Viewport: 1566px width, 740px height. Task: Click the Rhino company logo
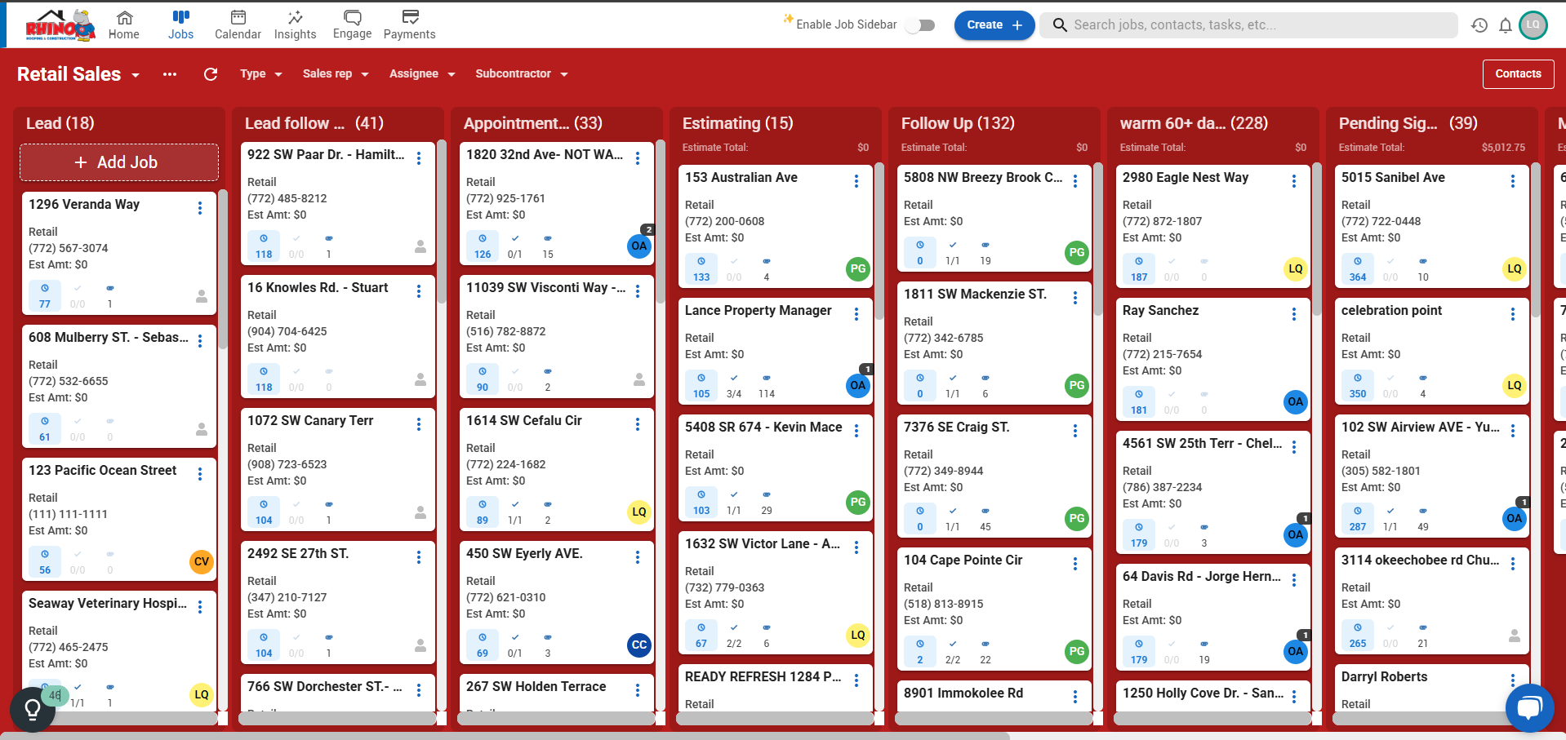59,25
